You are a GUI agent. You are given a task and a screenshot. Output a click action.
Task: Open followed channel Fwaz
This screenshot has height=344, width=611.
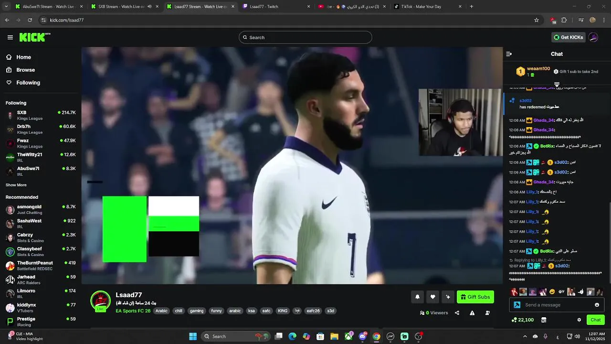coord(41,143)
